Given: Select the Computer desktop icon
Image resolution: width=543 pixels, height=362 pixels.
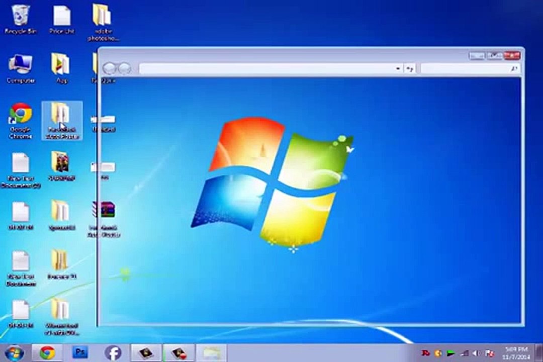Looking at the screenshot, I should click(x=21, y=68).
